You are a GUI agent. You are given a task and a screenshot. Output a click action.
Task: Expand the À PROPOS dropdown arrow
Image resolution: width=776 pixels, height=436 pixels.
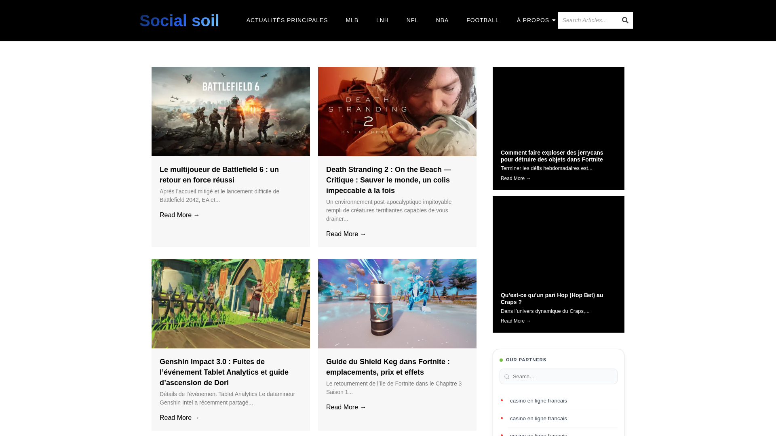[554, 20]
